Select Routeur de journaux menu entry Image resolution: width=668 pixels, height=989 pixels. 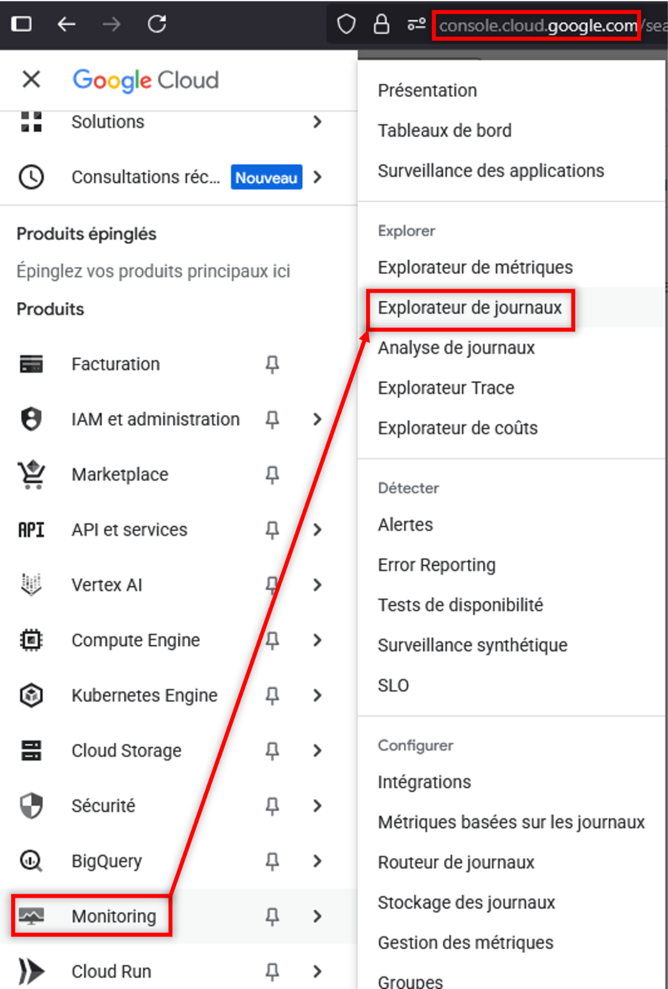456,862
